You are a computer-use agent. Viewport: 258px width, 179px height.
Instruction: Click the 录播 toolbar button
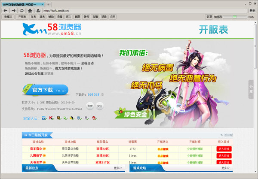click(x=60, y=17)
